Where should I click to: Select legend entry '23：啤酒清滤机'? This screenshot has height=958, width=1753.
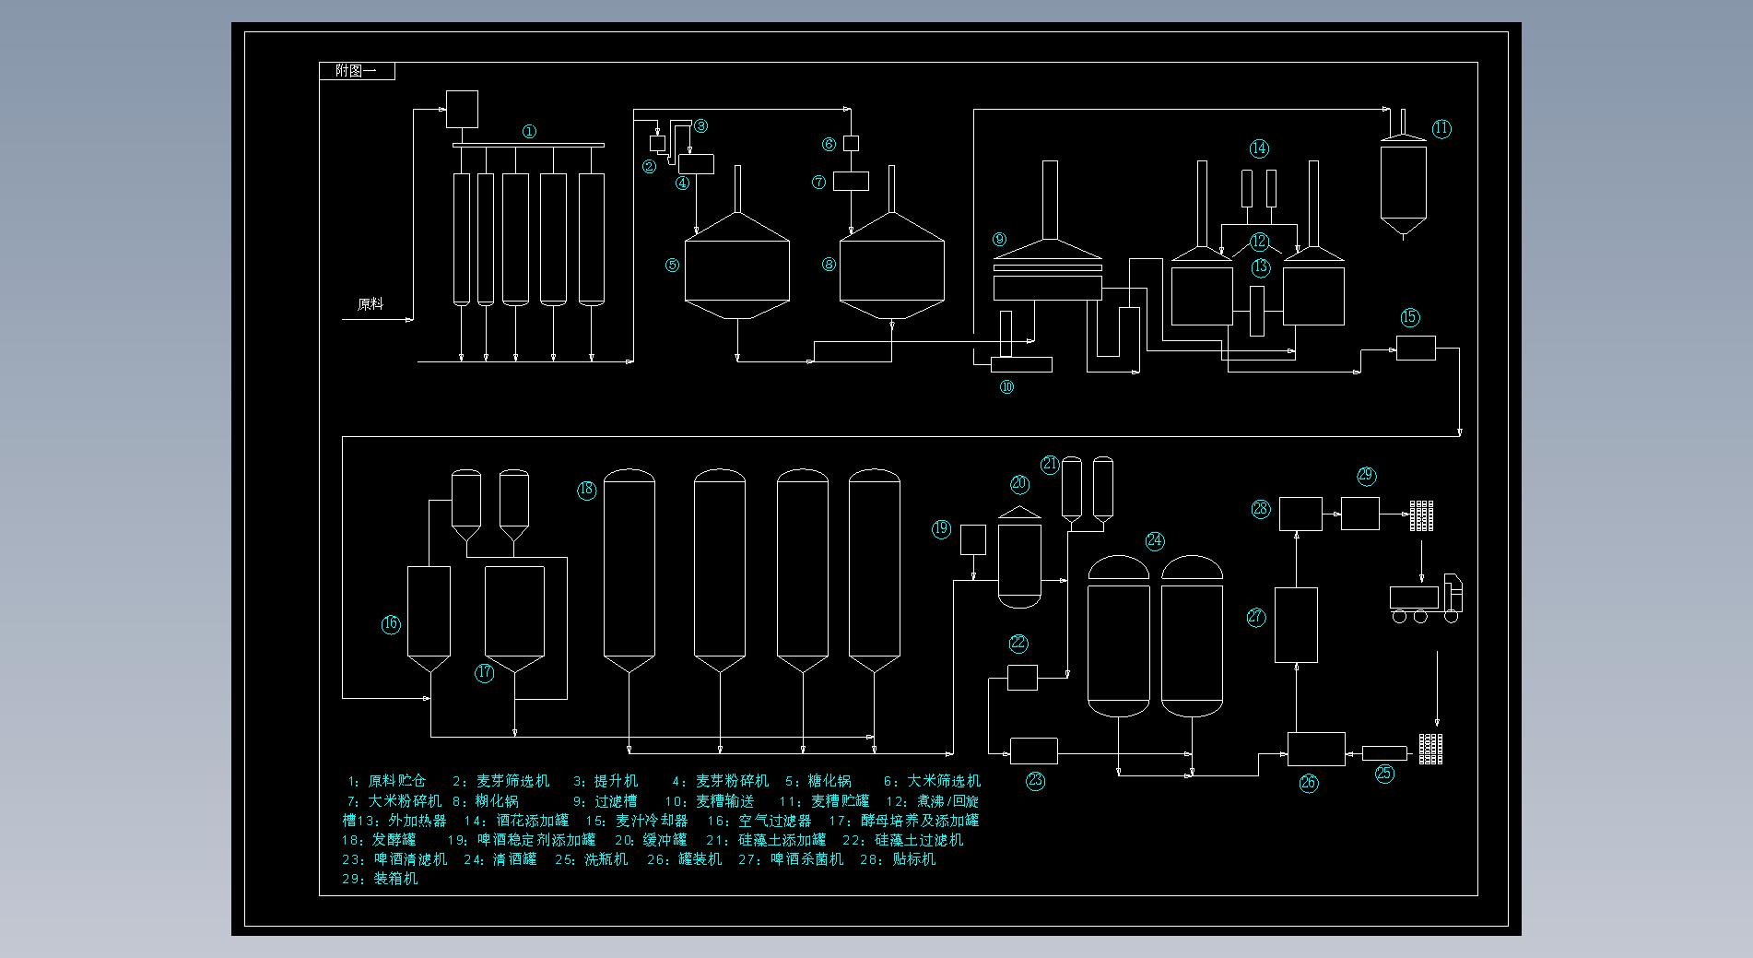click(394, 859)
